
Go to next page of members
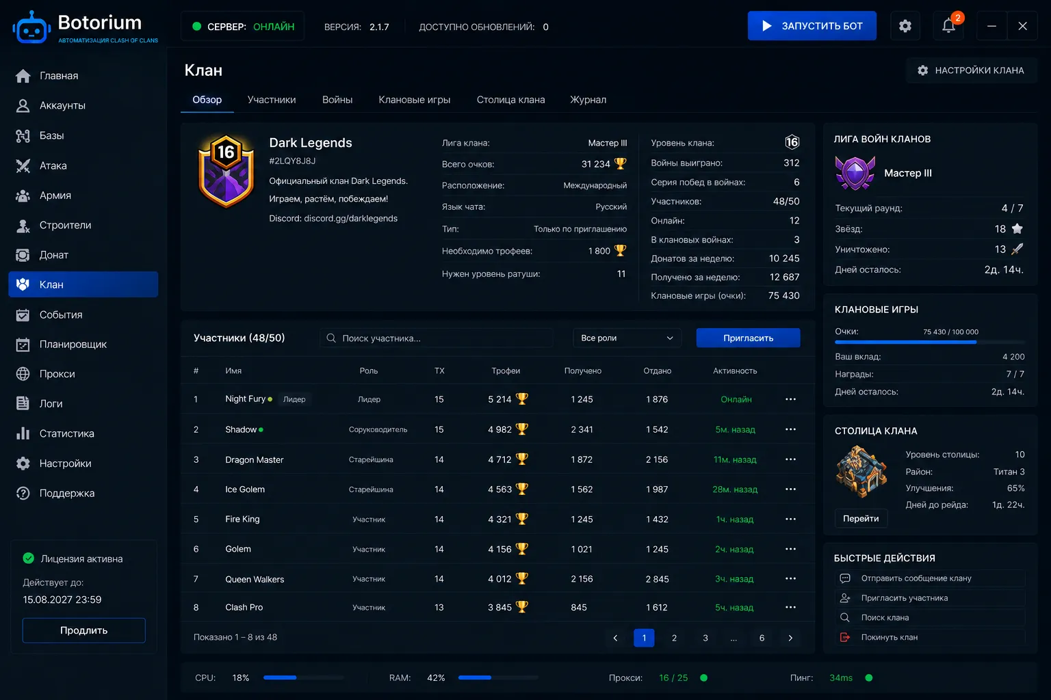point(790,638)
